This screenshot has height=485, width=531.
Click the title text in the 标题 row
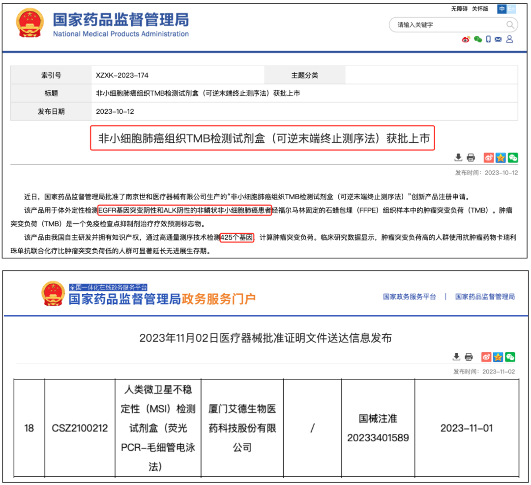coord(198,93)
